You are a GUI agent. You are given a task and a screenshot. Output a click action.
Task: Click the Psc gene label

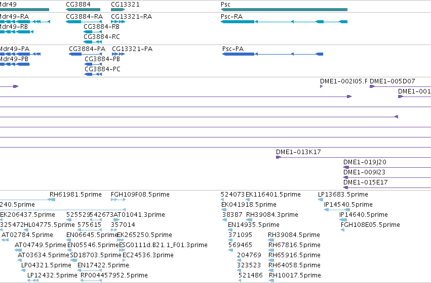(225, 5)
